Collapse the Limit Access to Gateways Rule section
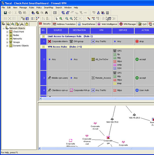154x155 pixels. pos(43,37)
